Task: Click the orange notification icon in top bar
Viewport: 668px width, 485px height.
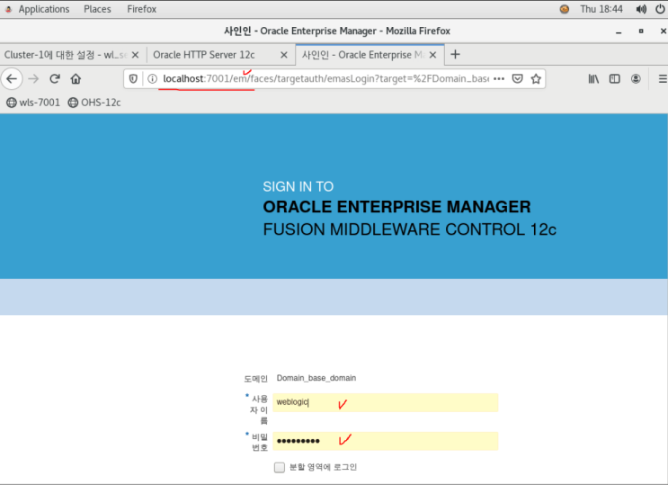Action: (x=564, y=9)
